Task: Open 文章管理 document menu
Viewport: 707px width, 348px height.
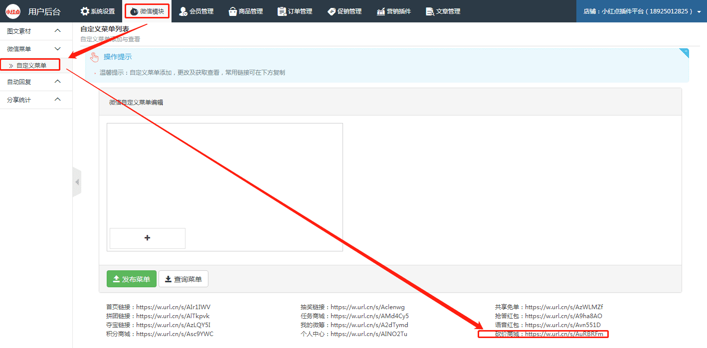Action: pyautogui.click(x=443, y=11)
